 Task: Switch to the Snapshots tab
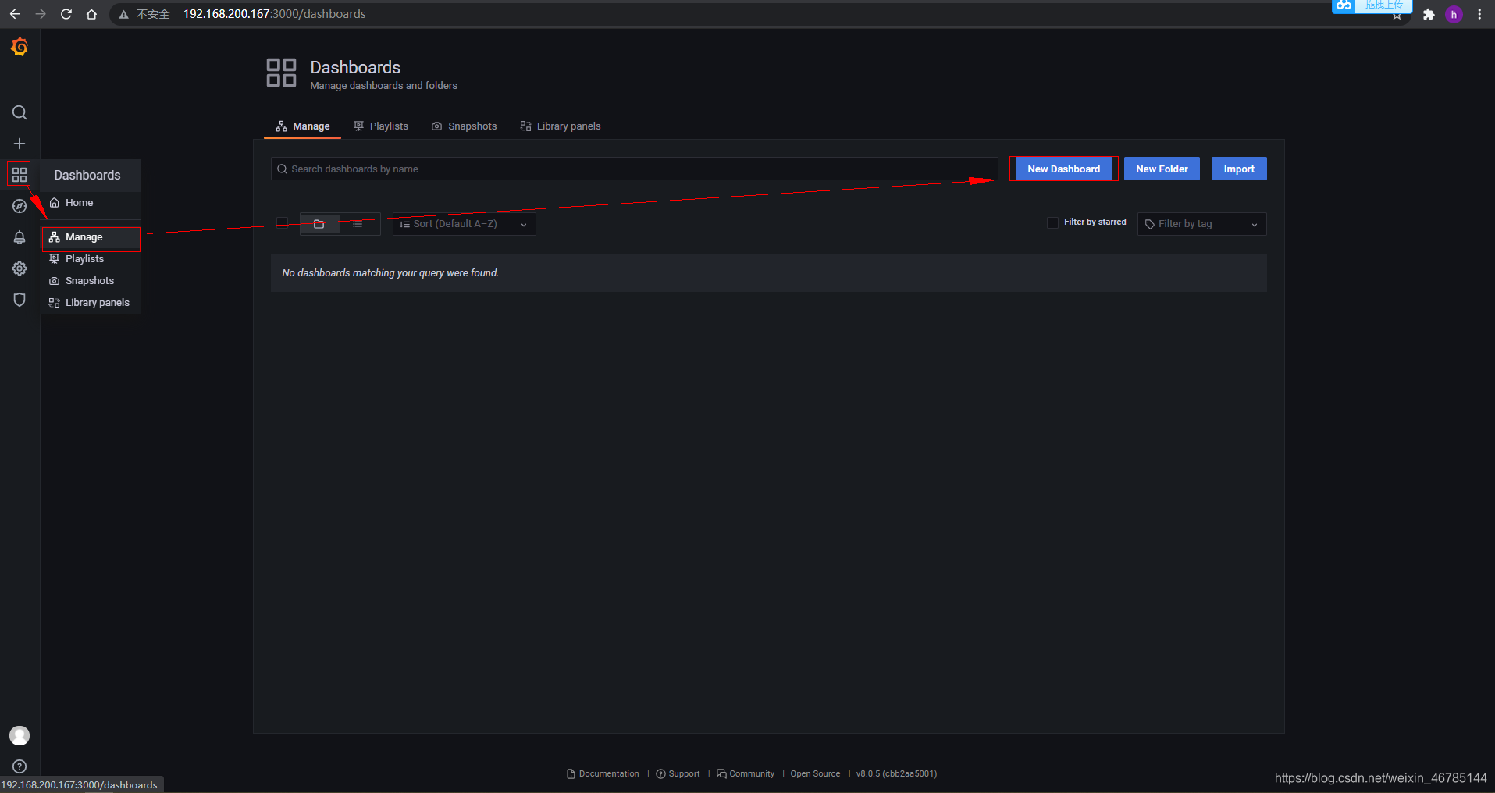point(465,126)
